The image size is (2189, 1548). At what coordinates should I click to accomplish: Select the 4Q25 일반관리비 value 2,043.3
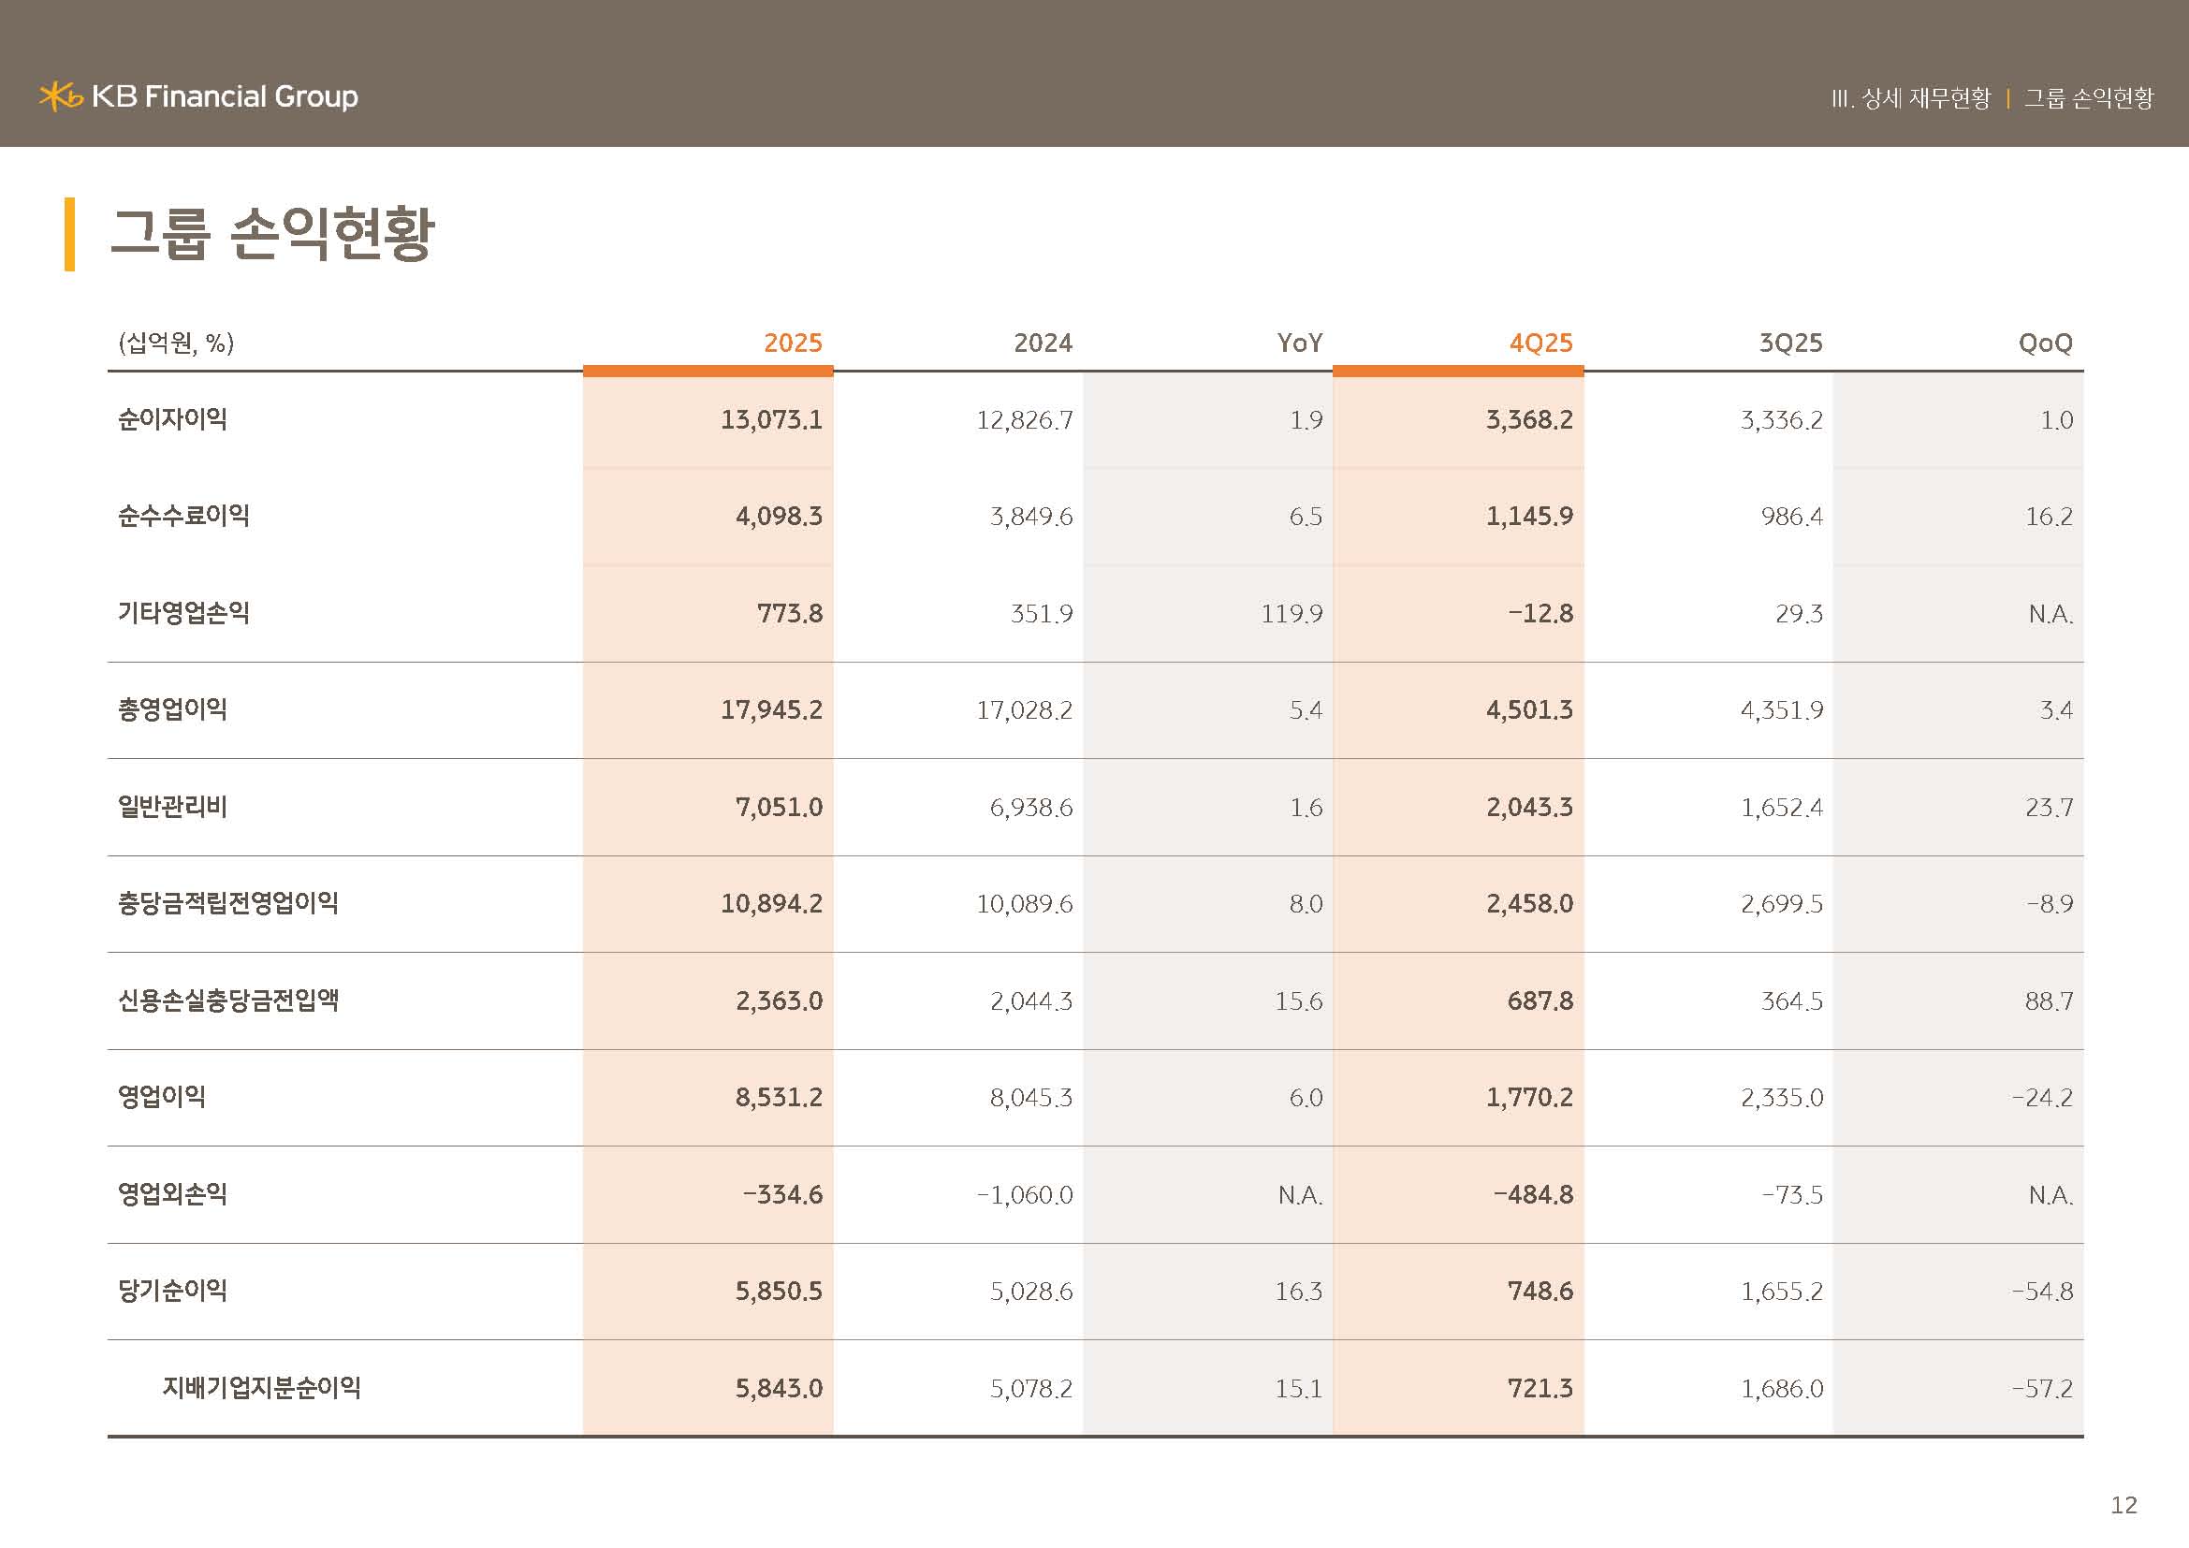click(1528, 808)
